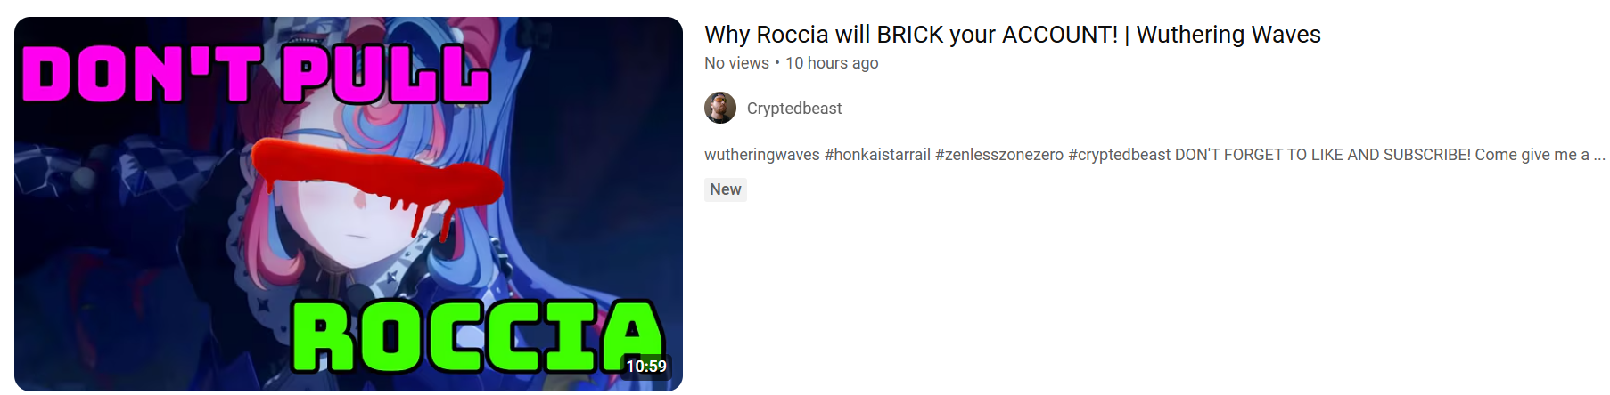Open the Cryptedbeast channel avatar
This screenshot has height=395, width=1610.
[720, 108]
